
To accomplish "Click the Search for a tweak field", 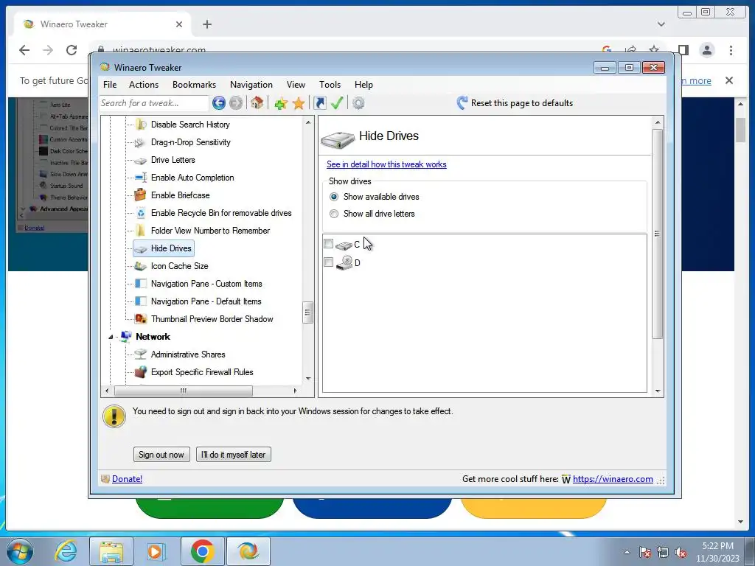I will [x=153, y=103].
